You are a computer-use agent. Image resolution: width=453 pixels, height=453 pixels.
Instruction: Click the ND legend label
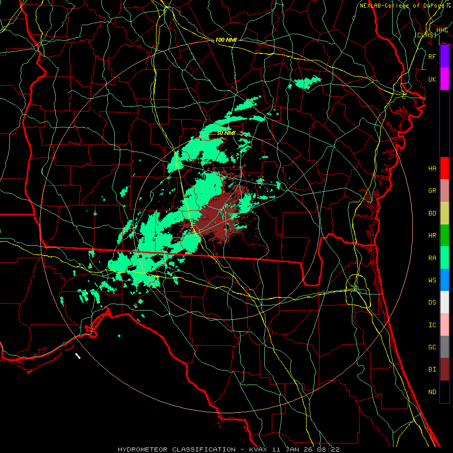point(432,392)
